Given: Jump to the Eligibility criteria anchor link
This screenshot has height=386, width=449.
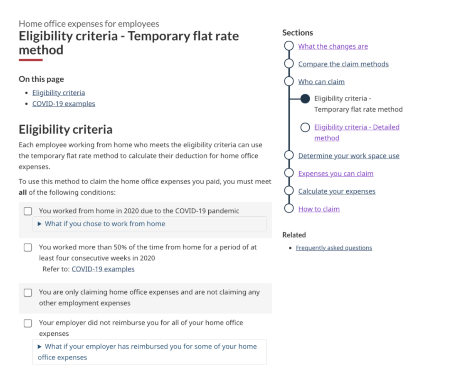Looking at the screenshot, I should [59, 93].
